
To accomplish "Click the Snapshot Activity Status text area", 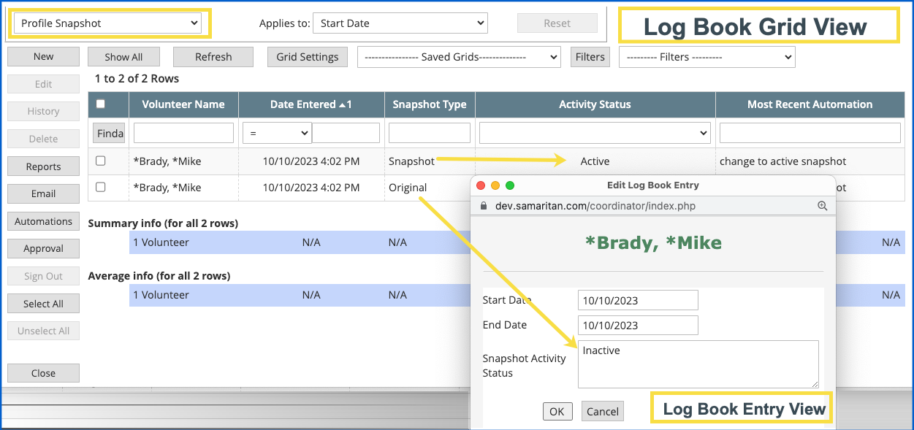I will [x=698, y=364].
